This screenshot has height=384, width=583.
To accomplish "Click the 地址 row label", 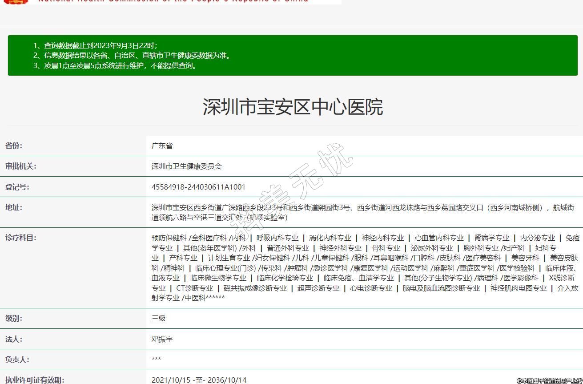I will pos(14,207).
